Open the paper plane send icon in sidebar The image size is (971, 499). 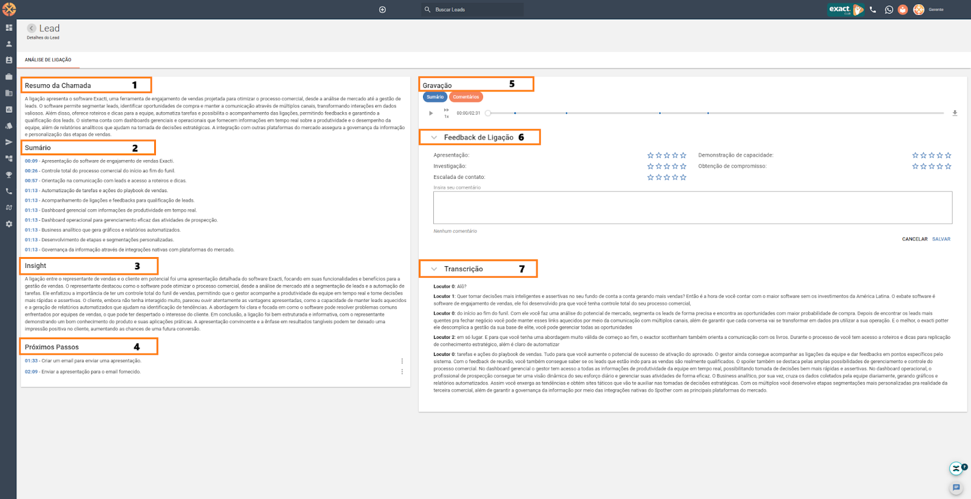coord(9,142)
